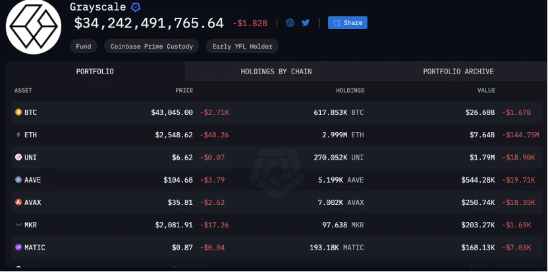The height and width of the screenshot is (272, 548).
Task: Sort by the Value column header
Action: [x=487, y=91]
